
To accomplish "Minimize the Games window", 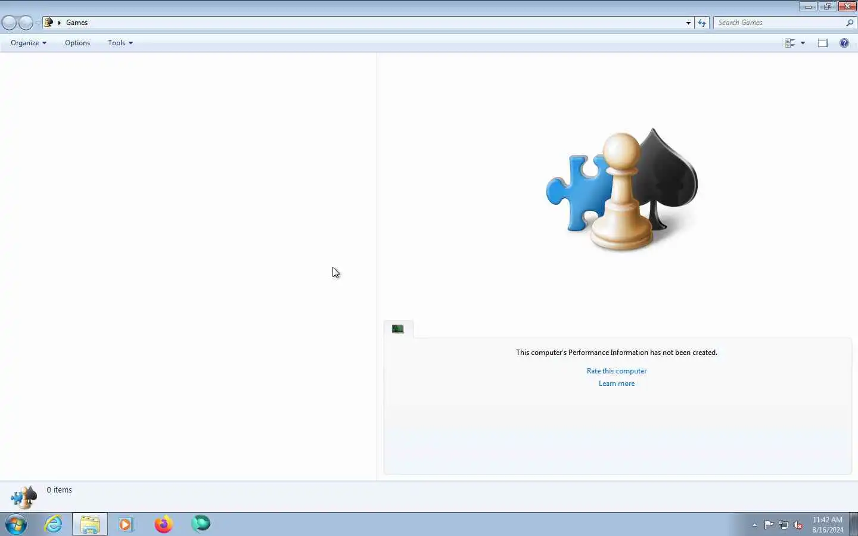I will (808, 7).
